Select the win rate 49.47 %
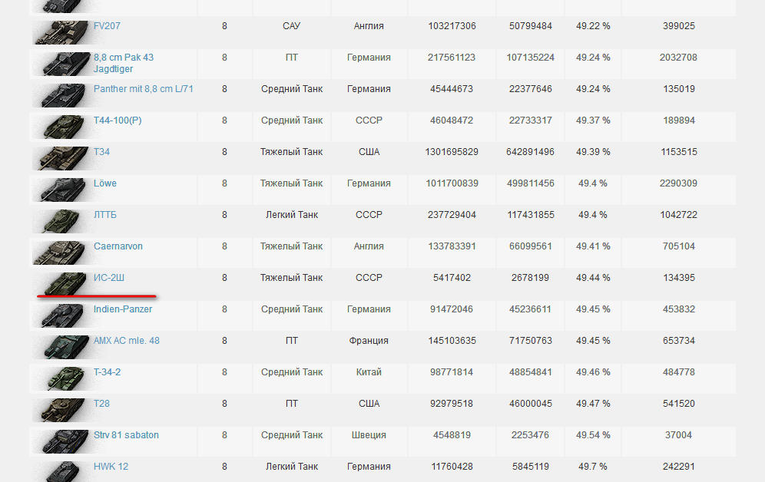Viewport: 765px width, 482px height. coord(593,404)
